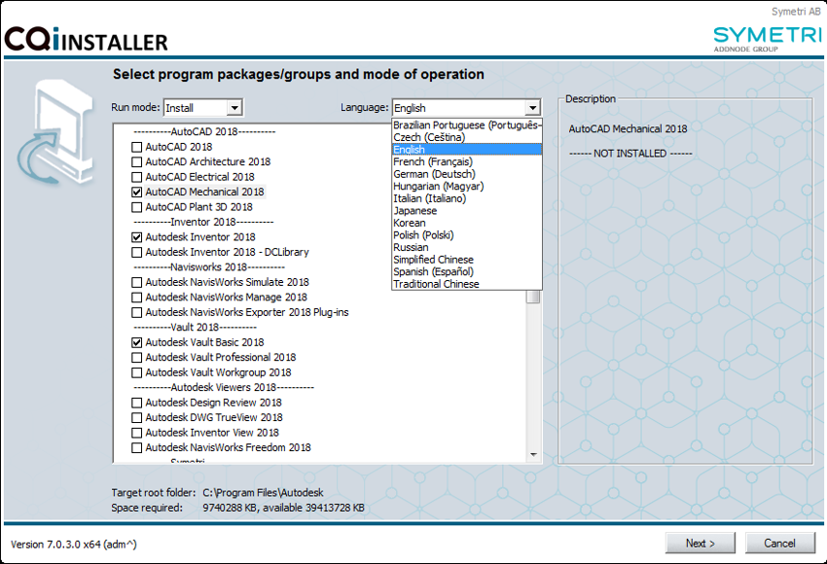Tick Autodesk Vault Workgroup 2018 checkbox
Screen dimensions: 827x564
pyautogui.click(x=136, y=372)
